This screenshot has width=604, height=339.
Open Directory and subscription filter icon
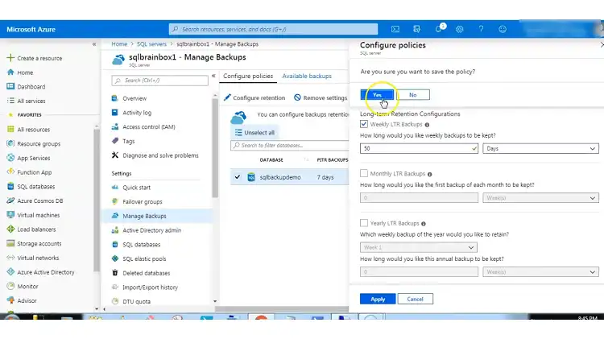coord(416,29)
